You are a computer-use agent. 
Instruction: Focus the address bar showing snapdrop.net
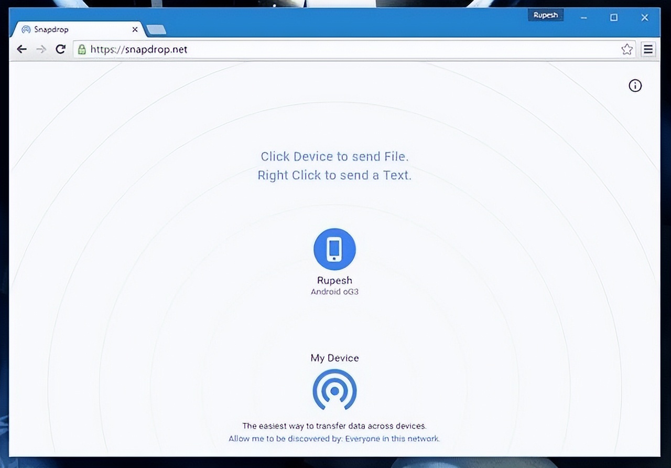point(355,49)
